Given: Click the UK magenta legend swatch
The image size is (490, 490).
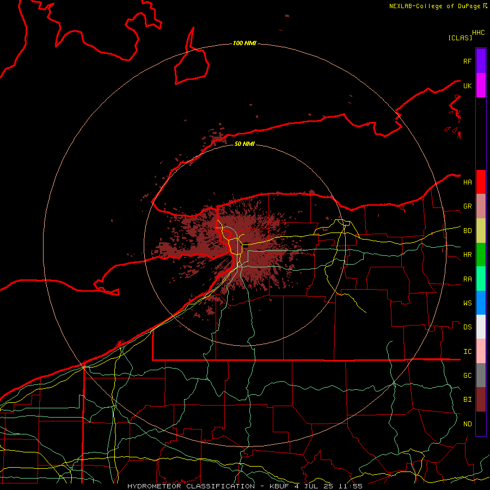Looking at the screenshot, I should point(481,85).
